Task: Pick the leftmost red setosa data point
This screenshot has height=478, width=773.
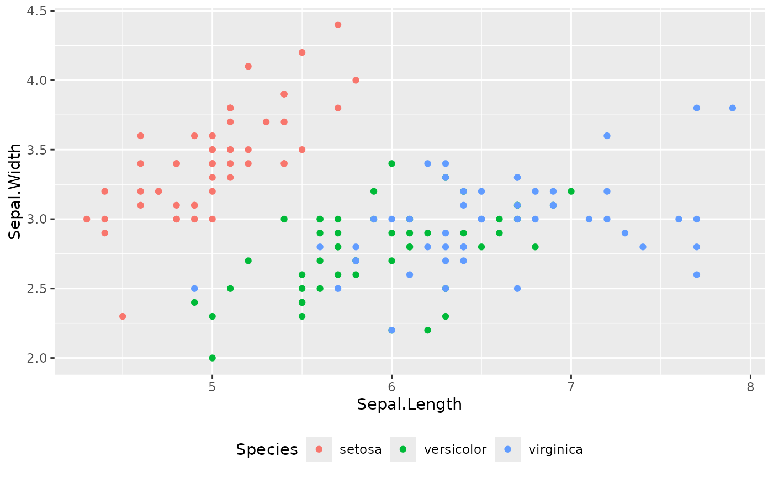Action: pyautogui.click(x=87, y=219)
